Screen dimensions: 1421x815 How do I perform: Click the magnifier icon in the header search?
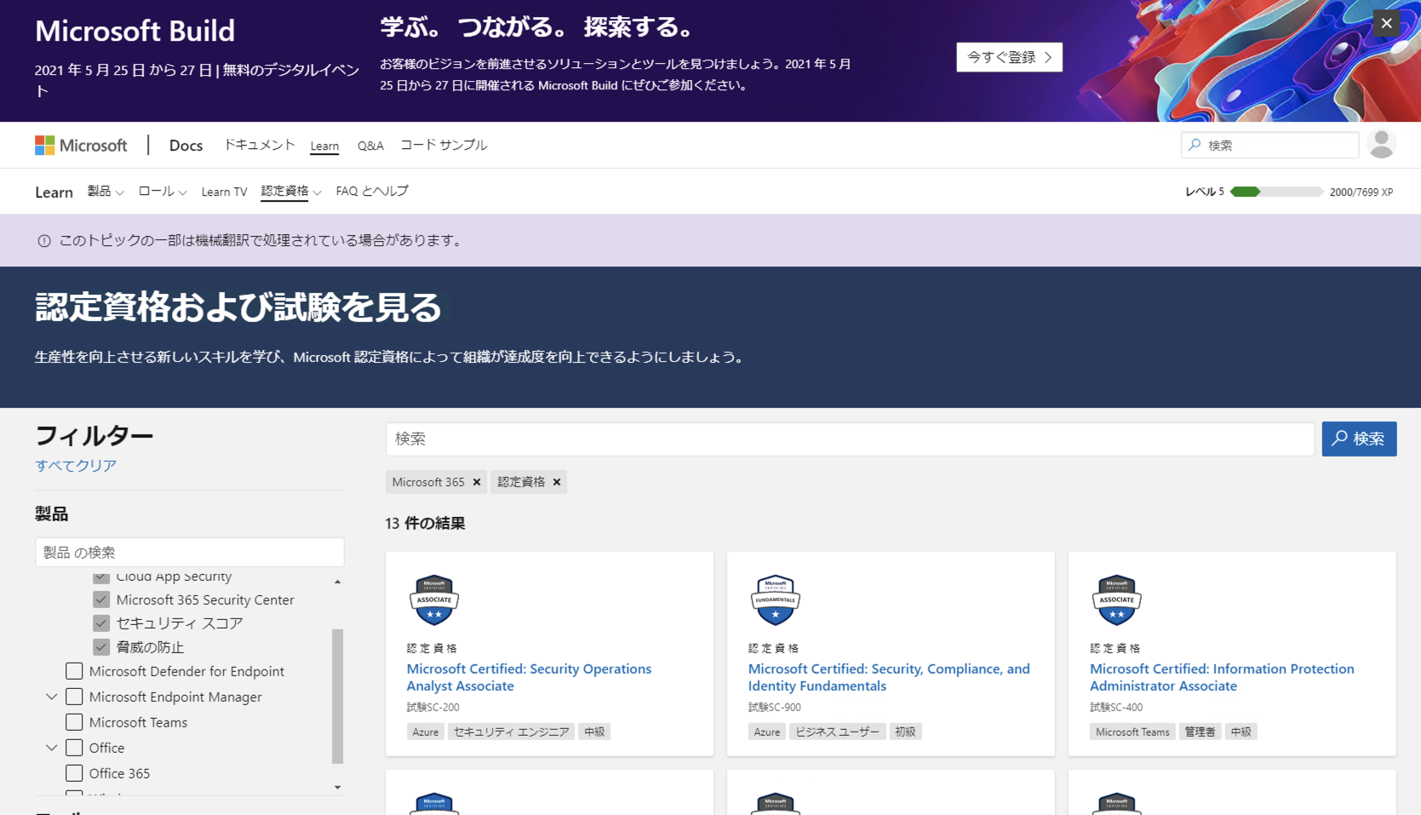tap(1195, 145)
